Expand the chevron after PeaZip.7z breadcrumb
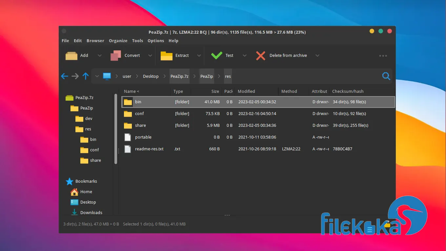Viewport: 446px width, 251px height. [x=194, y=76]
